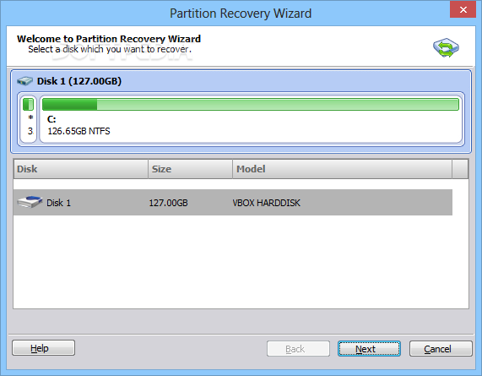Screen dimensions: 482x376
Task: Sort list by Disk column header
Action: pos(81,169)
